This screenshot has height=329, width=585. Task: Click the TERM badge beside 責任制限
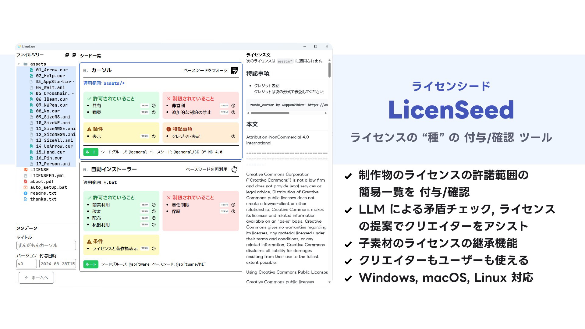pos(224,205)
